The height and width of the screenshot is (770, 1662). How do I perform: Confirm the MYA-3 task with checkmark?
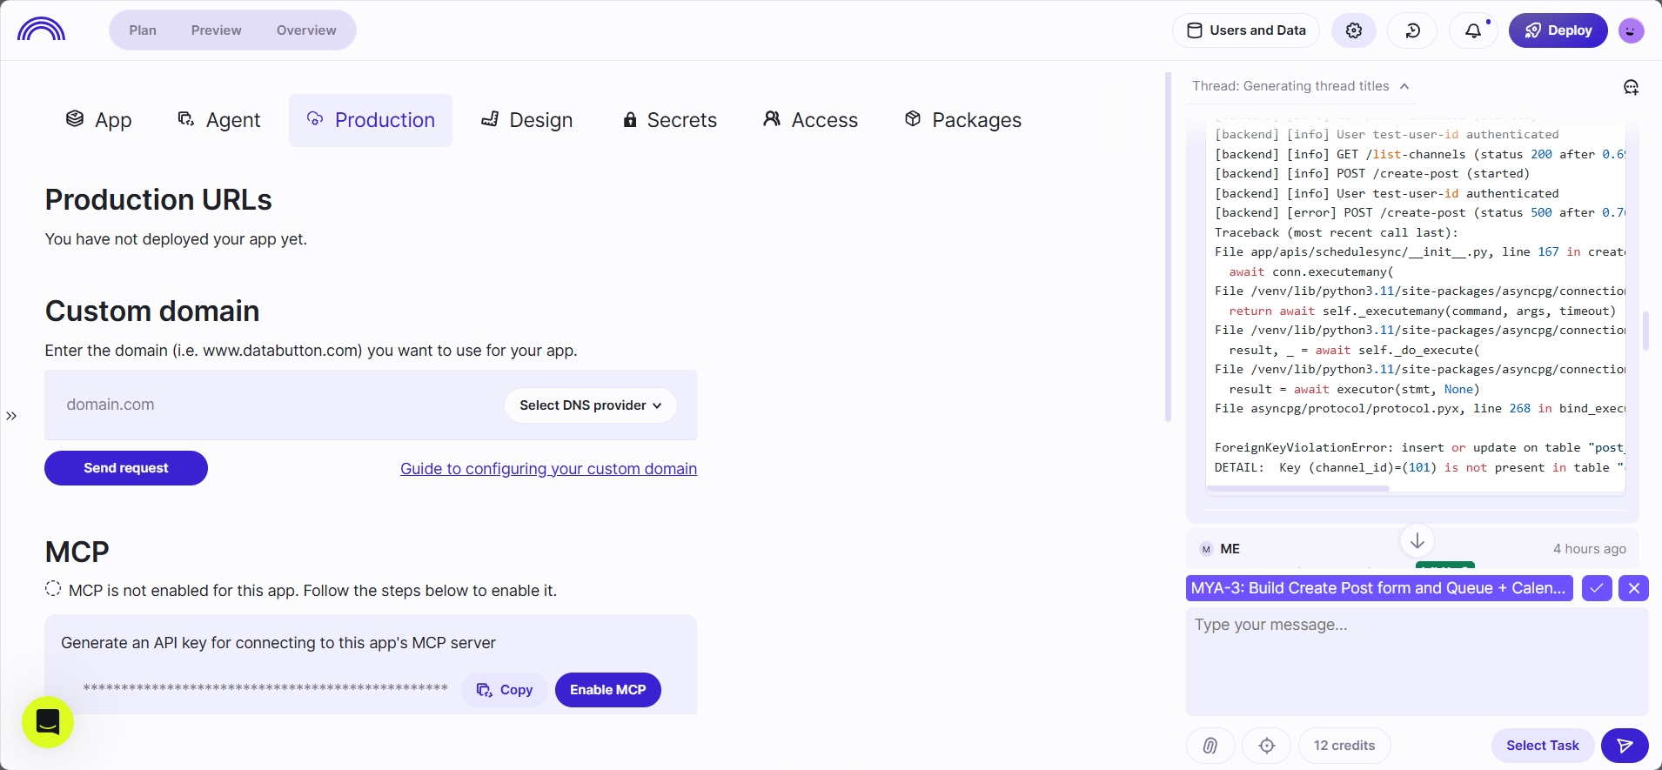coord(1597,588)
